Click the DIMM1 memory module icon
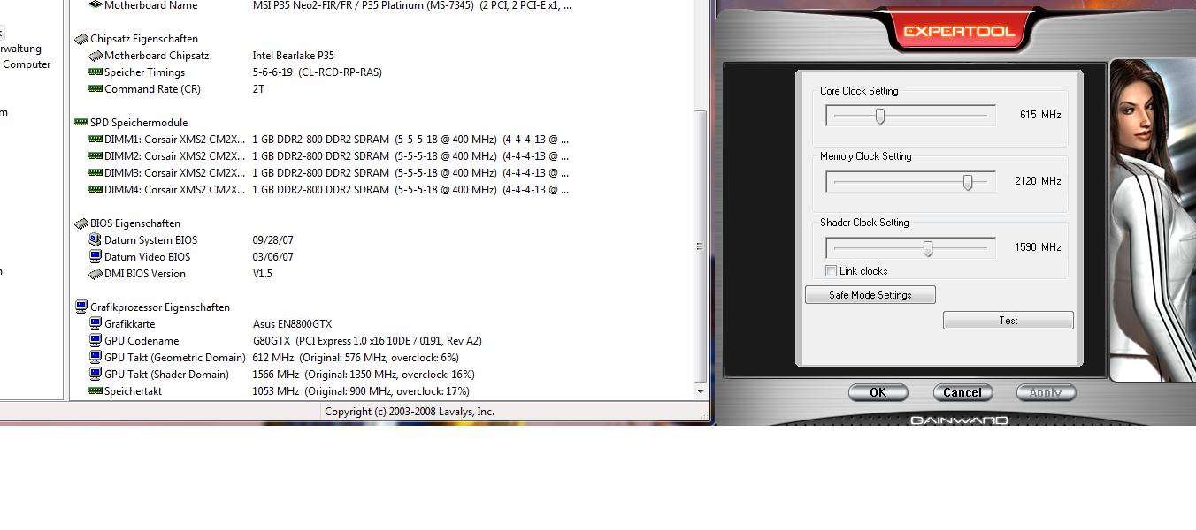 pyautogui.click(x=96, y=140)
